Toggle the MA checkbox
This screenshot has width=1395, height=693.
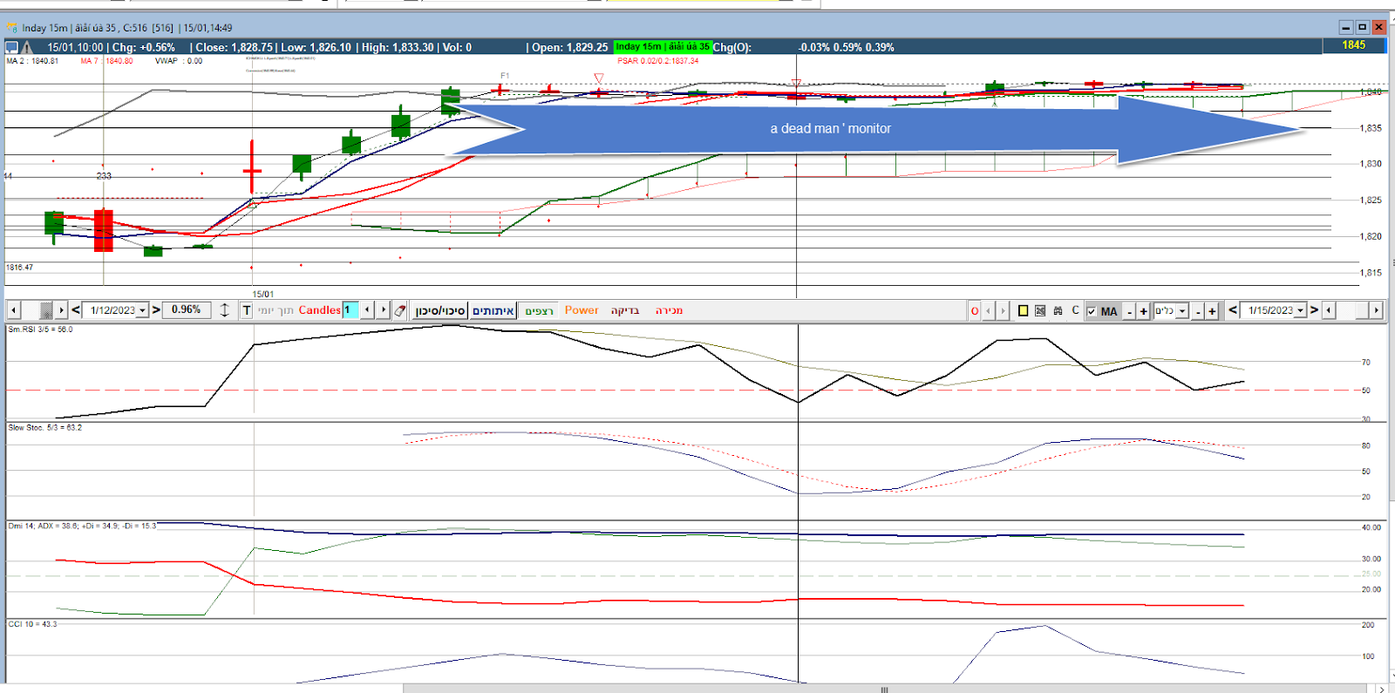pos(1092,311)
